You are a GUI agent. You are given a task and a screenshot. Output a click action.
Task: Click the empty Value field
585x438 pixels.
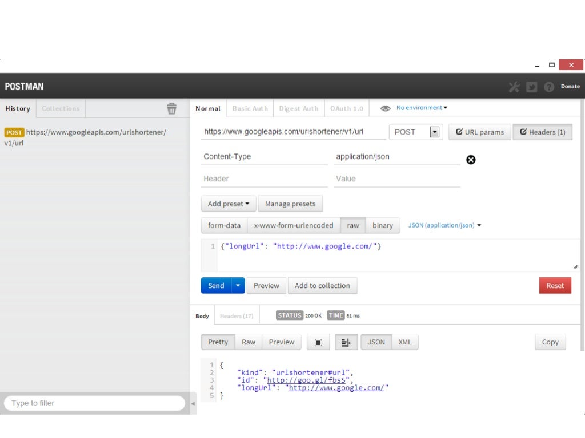[x=397, y=179]
